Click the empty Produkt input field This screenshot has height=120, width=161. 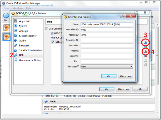tap(107, 51)
